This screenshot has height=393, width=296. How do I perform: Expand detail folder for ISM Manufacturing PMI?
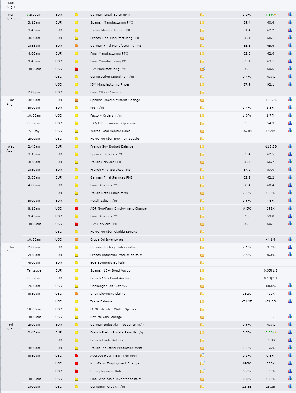203,69
